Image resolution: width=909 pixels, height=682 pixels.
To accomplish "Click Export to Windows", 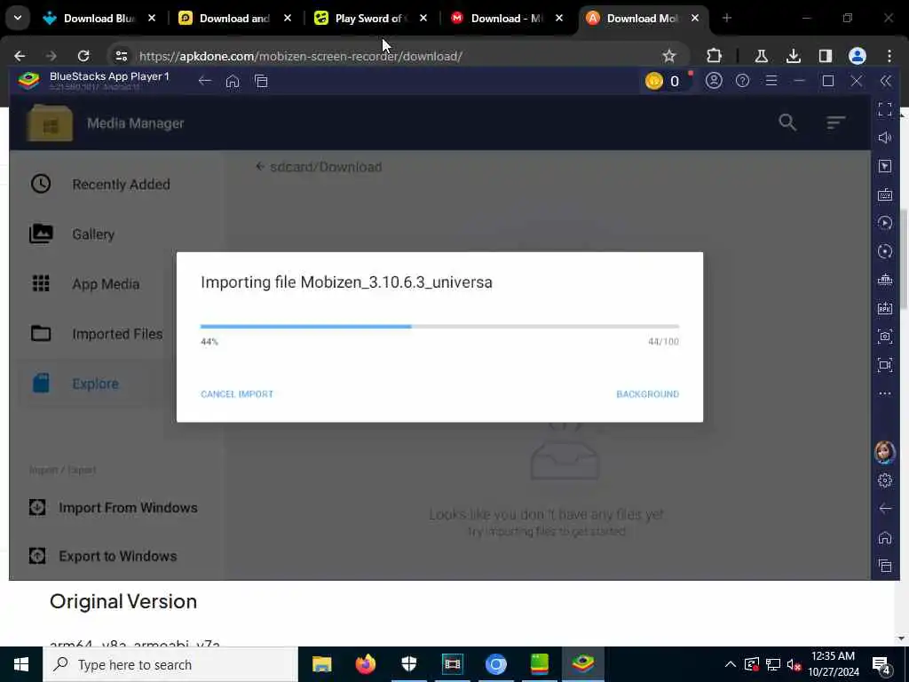I will 103,556.
